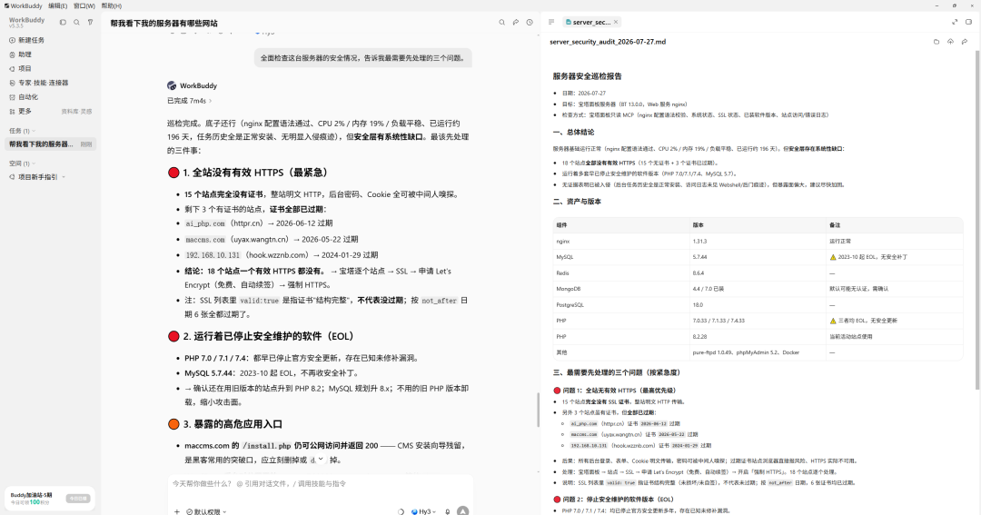Open the 帮助(H) menu
The height and width of the screenshot is (515, 981).
[x=112, y=5]
